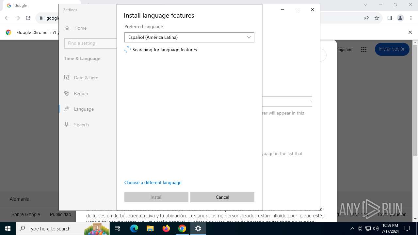Open Speech settings page
Viewport: 418px width, 235px height.
pos(88,125)
